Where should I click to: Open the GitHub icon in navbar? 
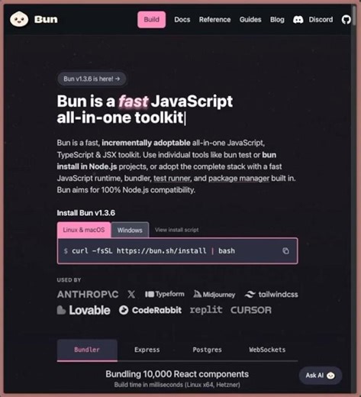pyautogui.click(x=346, y=20)
